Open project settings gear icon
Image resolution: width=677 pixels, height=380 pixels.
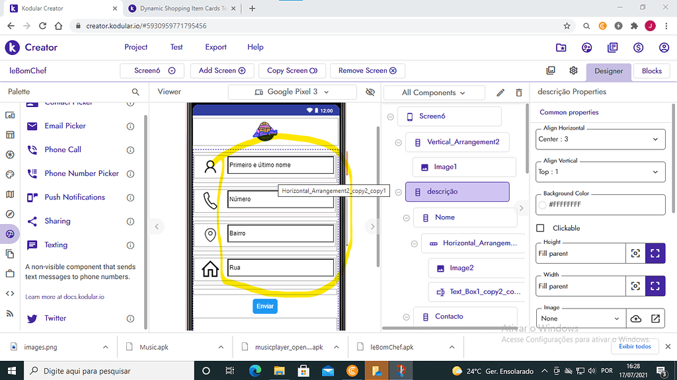tap(573, 71)
